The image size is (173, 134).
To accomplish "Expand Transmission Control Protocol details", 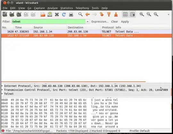I will tap(2, 90).
